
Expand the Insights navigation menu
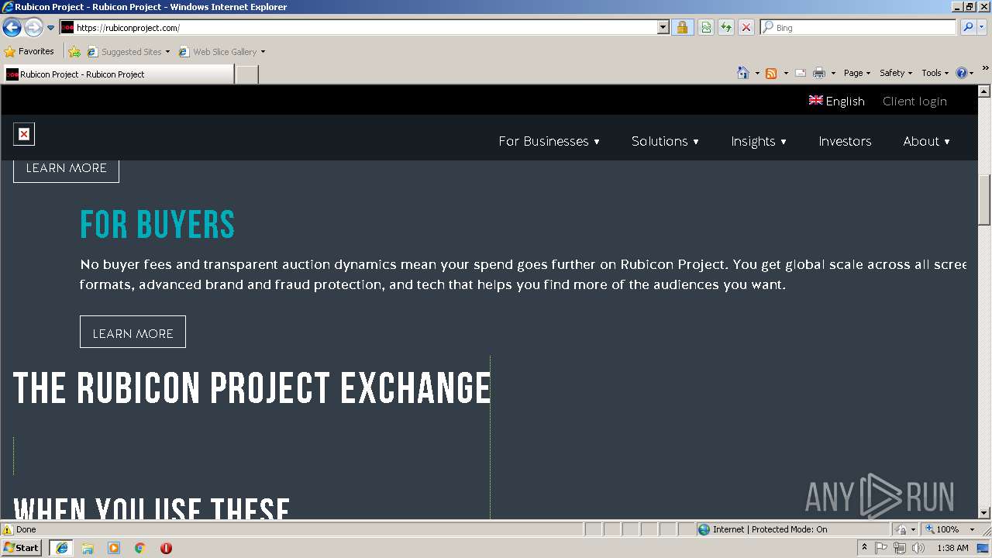click(x=759, y=141)
